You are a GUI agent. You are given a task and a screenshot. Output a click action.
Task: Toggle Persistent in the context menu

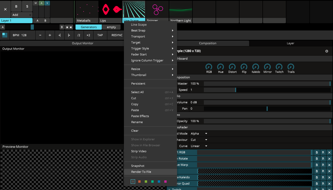150,84
